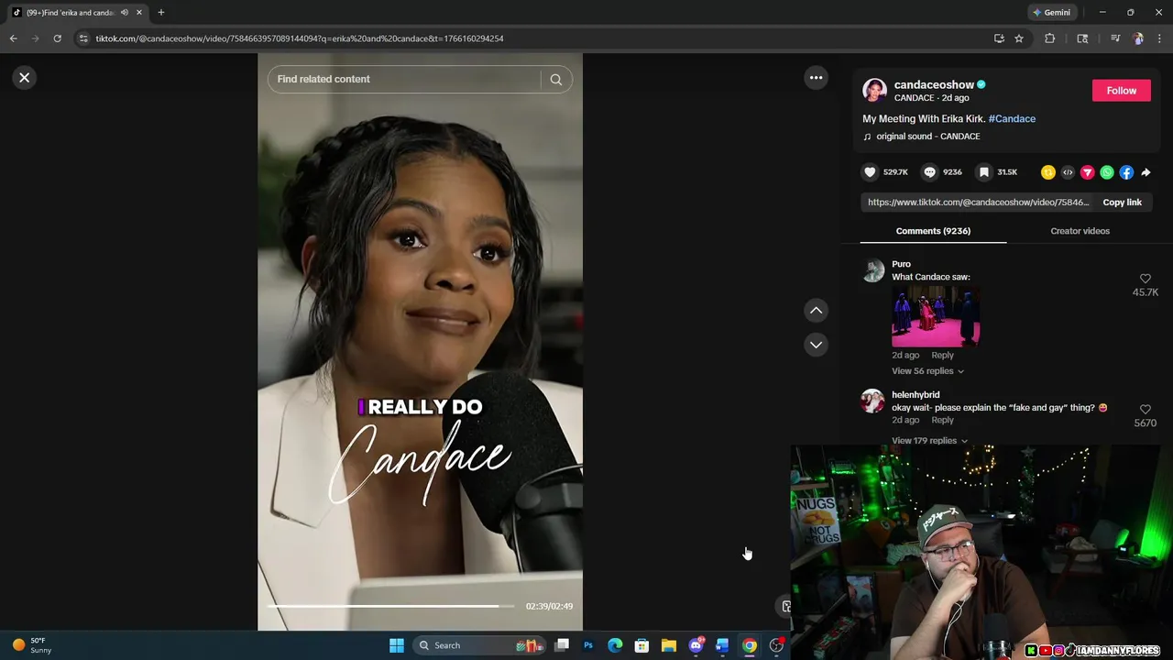Share the video to WhatsApp
Screen dimensions: 1173x660
(x=1107, y=172)
